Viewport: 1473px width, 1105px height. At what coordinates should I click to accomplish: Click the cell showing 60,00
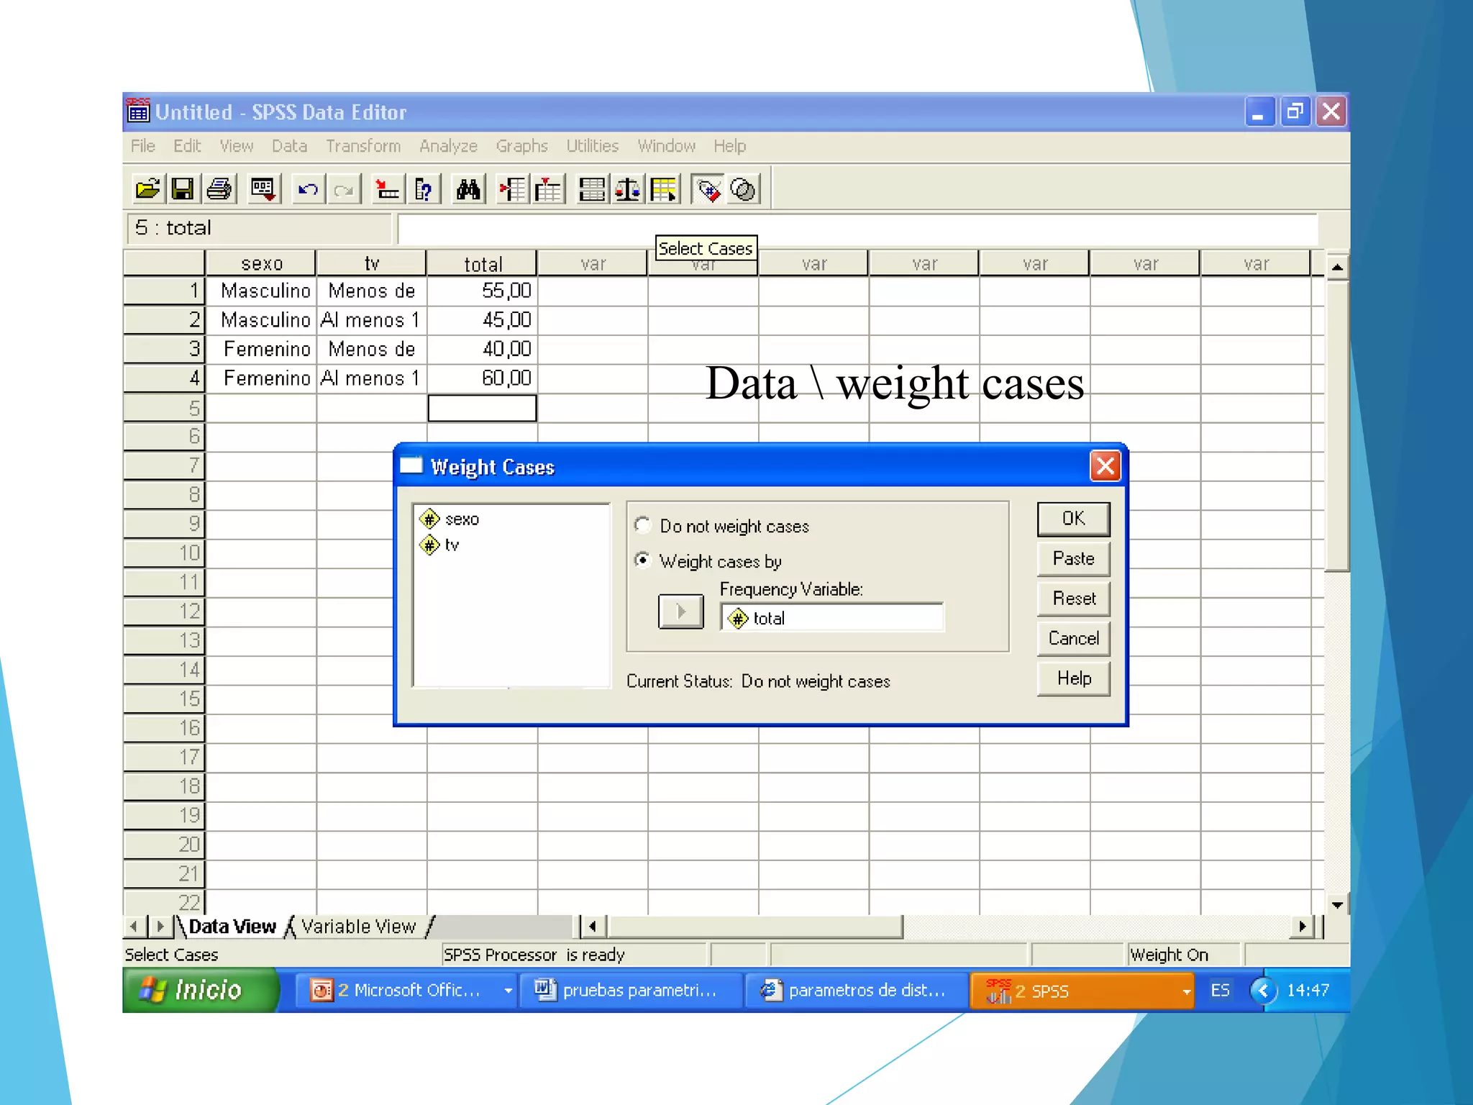[483, 378]
